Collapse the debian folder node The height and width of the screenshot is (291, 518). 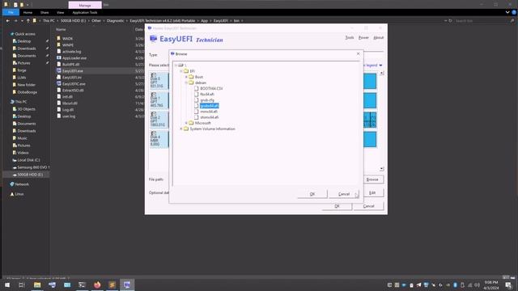pyautogui.click(x=186, y=82)
